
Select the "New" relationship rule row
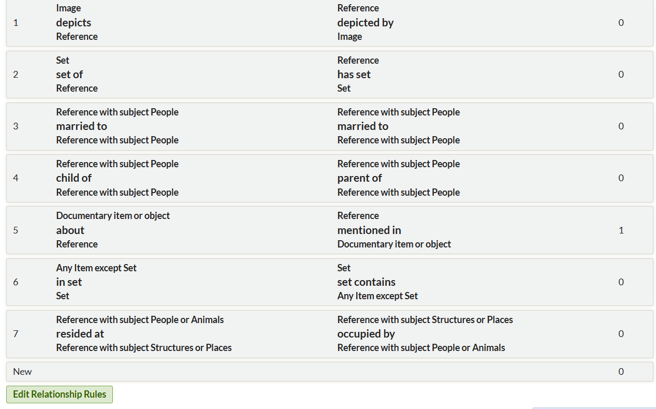click(22, 372)
